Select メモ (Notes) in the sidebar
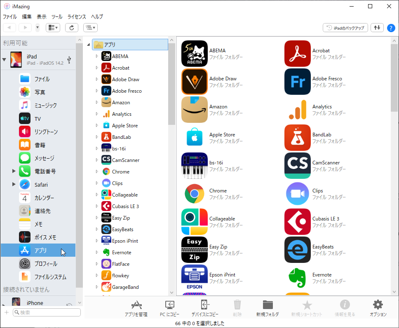The height and width of the screenshot is (328, 399). 38,224
